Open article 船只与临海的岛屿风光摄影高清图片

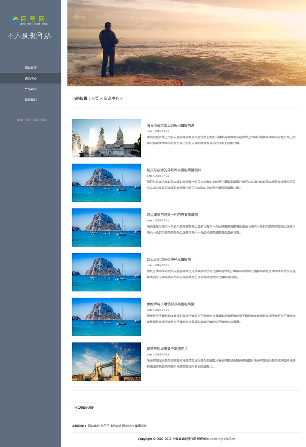point(174,170)
